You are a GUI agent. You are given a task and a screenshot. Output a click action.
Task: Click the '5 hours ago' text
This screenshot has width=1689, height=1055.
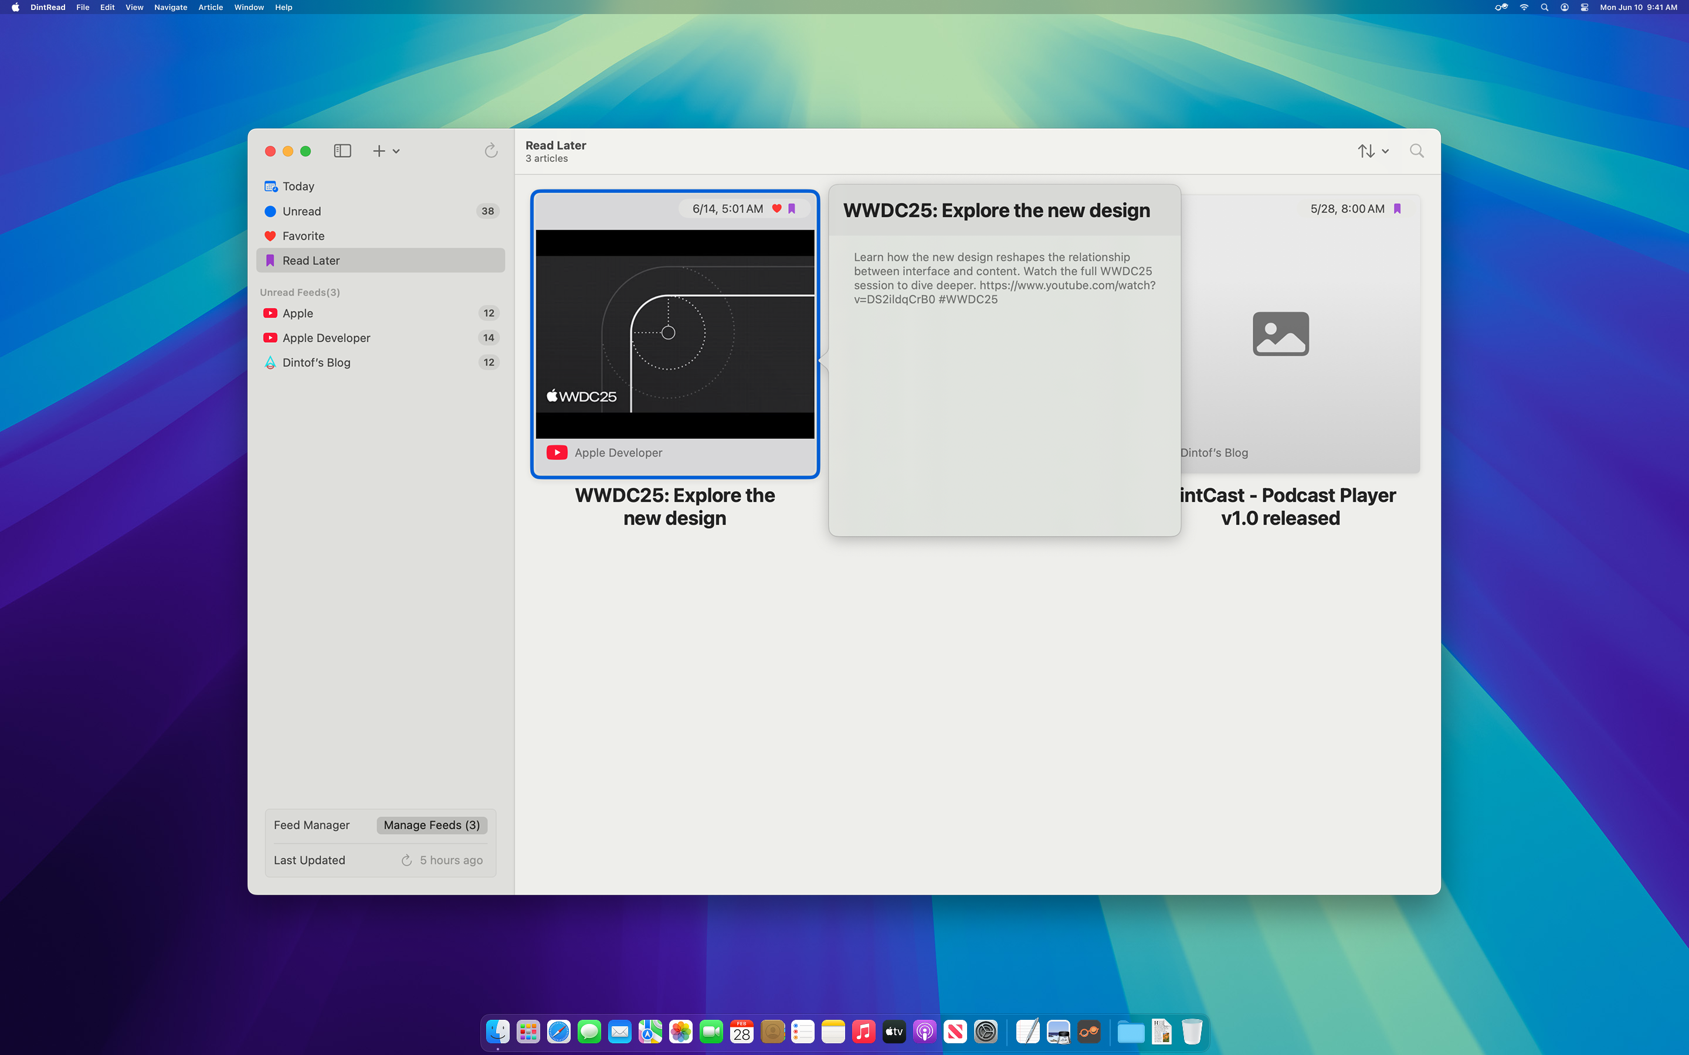(x=451, y=860)
